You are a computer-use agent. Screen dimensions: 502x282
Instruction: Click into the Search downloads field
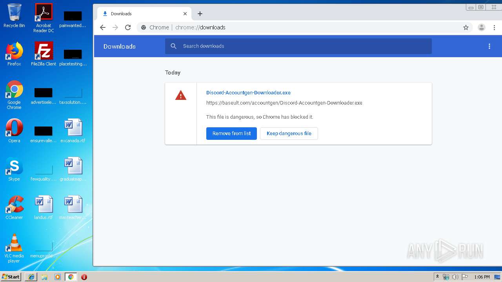click(x=298, y=46)
